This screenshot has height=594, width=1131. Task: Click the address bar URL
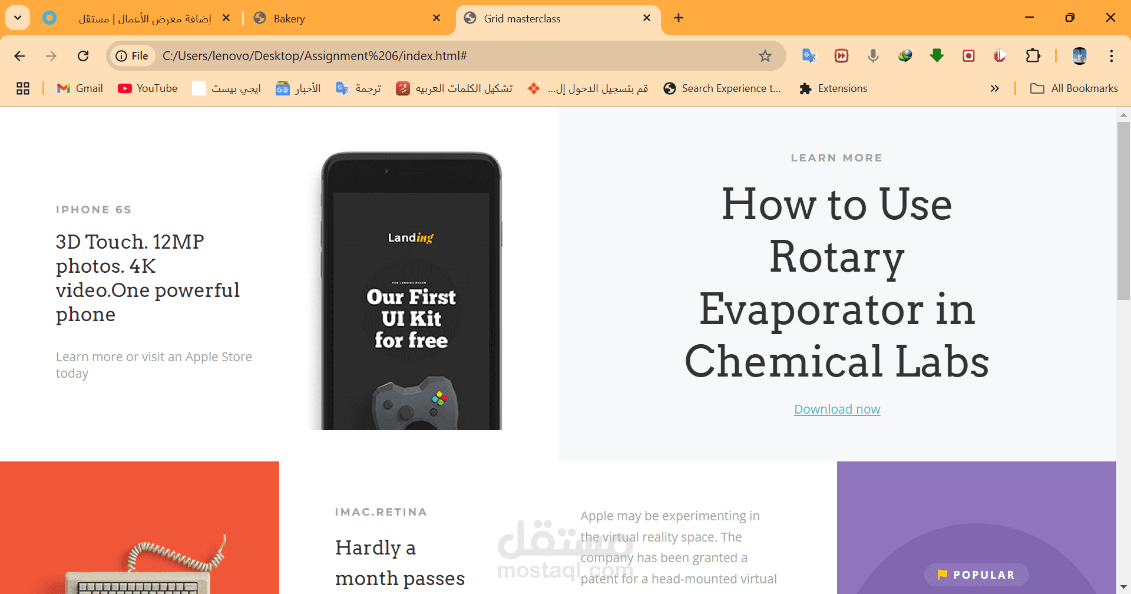click(315, 56)
